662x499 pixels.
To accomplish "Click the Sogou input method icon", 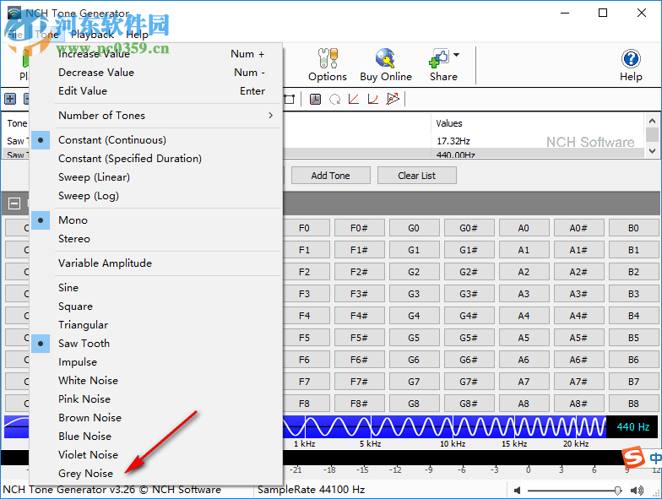I will [632, 458].
